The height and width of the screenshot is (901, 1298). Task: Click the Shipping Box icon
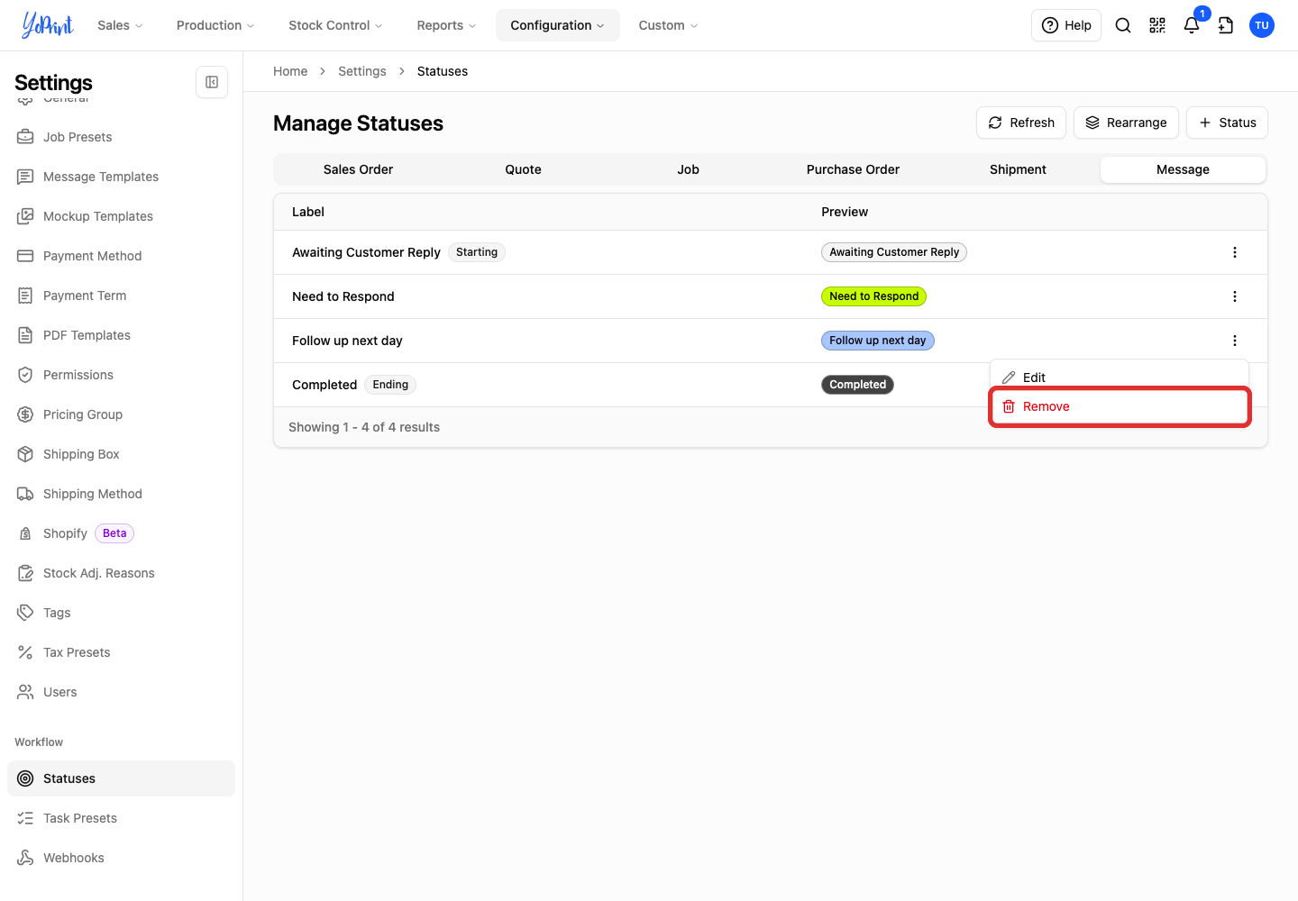[25, 454]
